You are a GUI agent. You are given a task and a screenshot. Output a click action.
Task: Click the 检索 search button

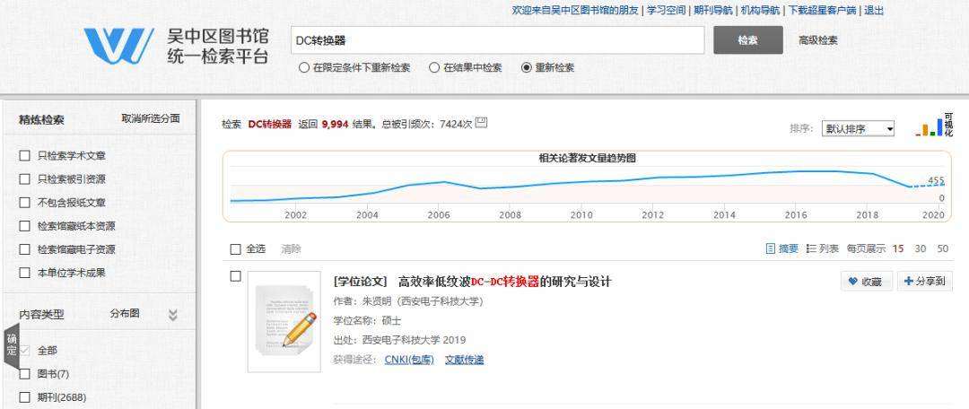747,40
